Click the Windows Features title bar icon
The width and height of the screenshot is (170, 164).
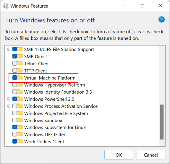[x=6, y=6]
